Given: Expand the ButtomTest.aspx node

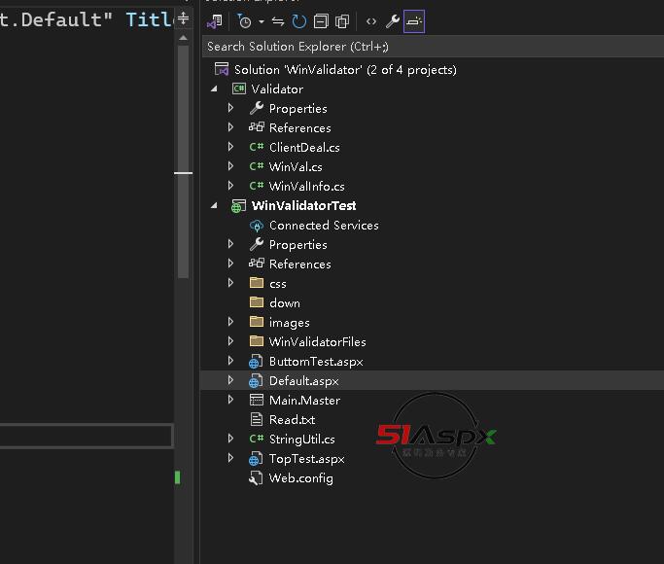Looking at the screenshot, I should coord(230,361).
